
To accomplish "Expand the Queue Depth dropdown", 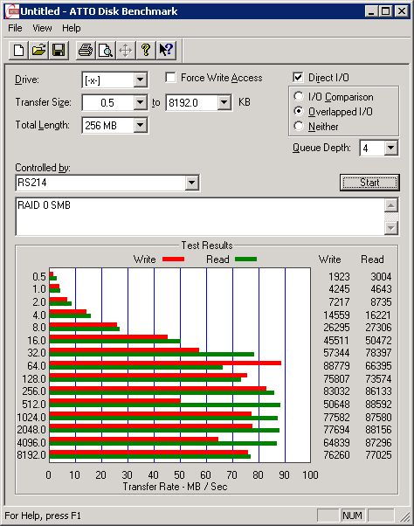I will (391, 148).
